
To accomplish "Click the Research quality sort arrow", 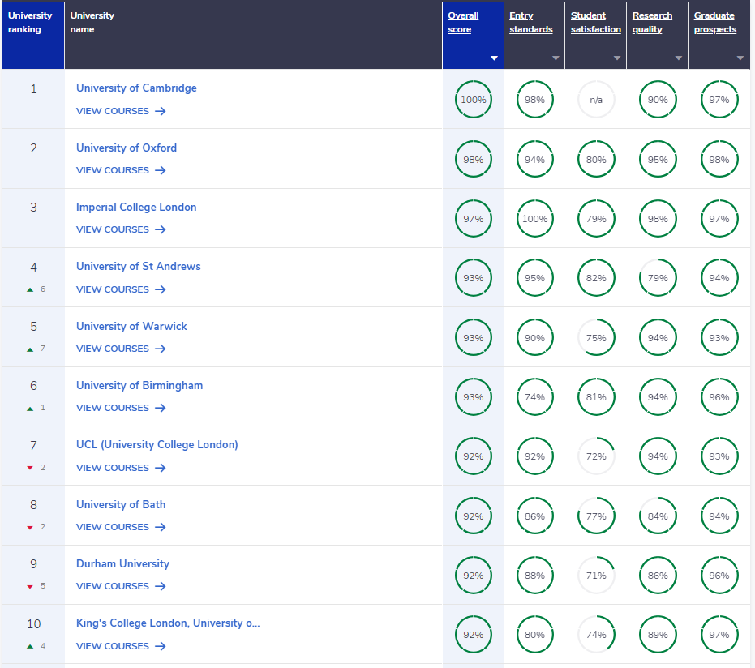I will tap(679, 58).
